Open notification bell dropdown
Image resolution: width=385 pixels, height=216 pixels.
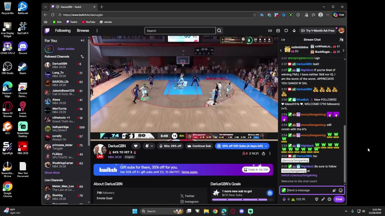(x=149, y=146)
